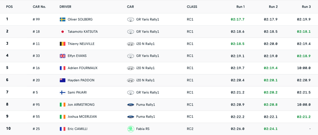Click car number # 95 cell
This screenshot has height=135, width=318.
(36, 105)
